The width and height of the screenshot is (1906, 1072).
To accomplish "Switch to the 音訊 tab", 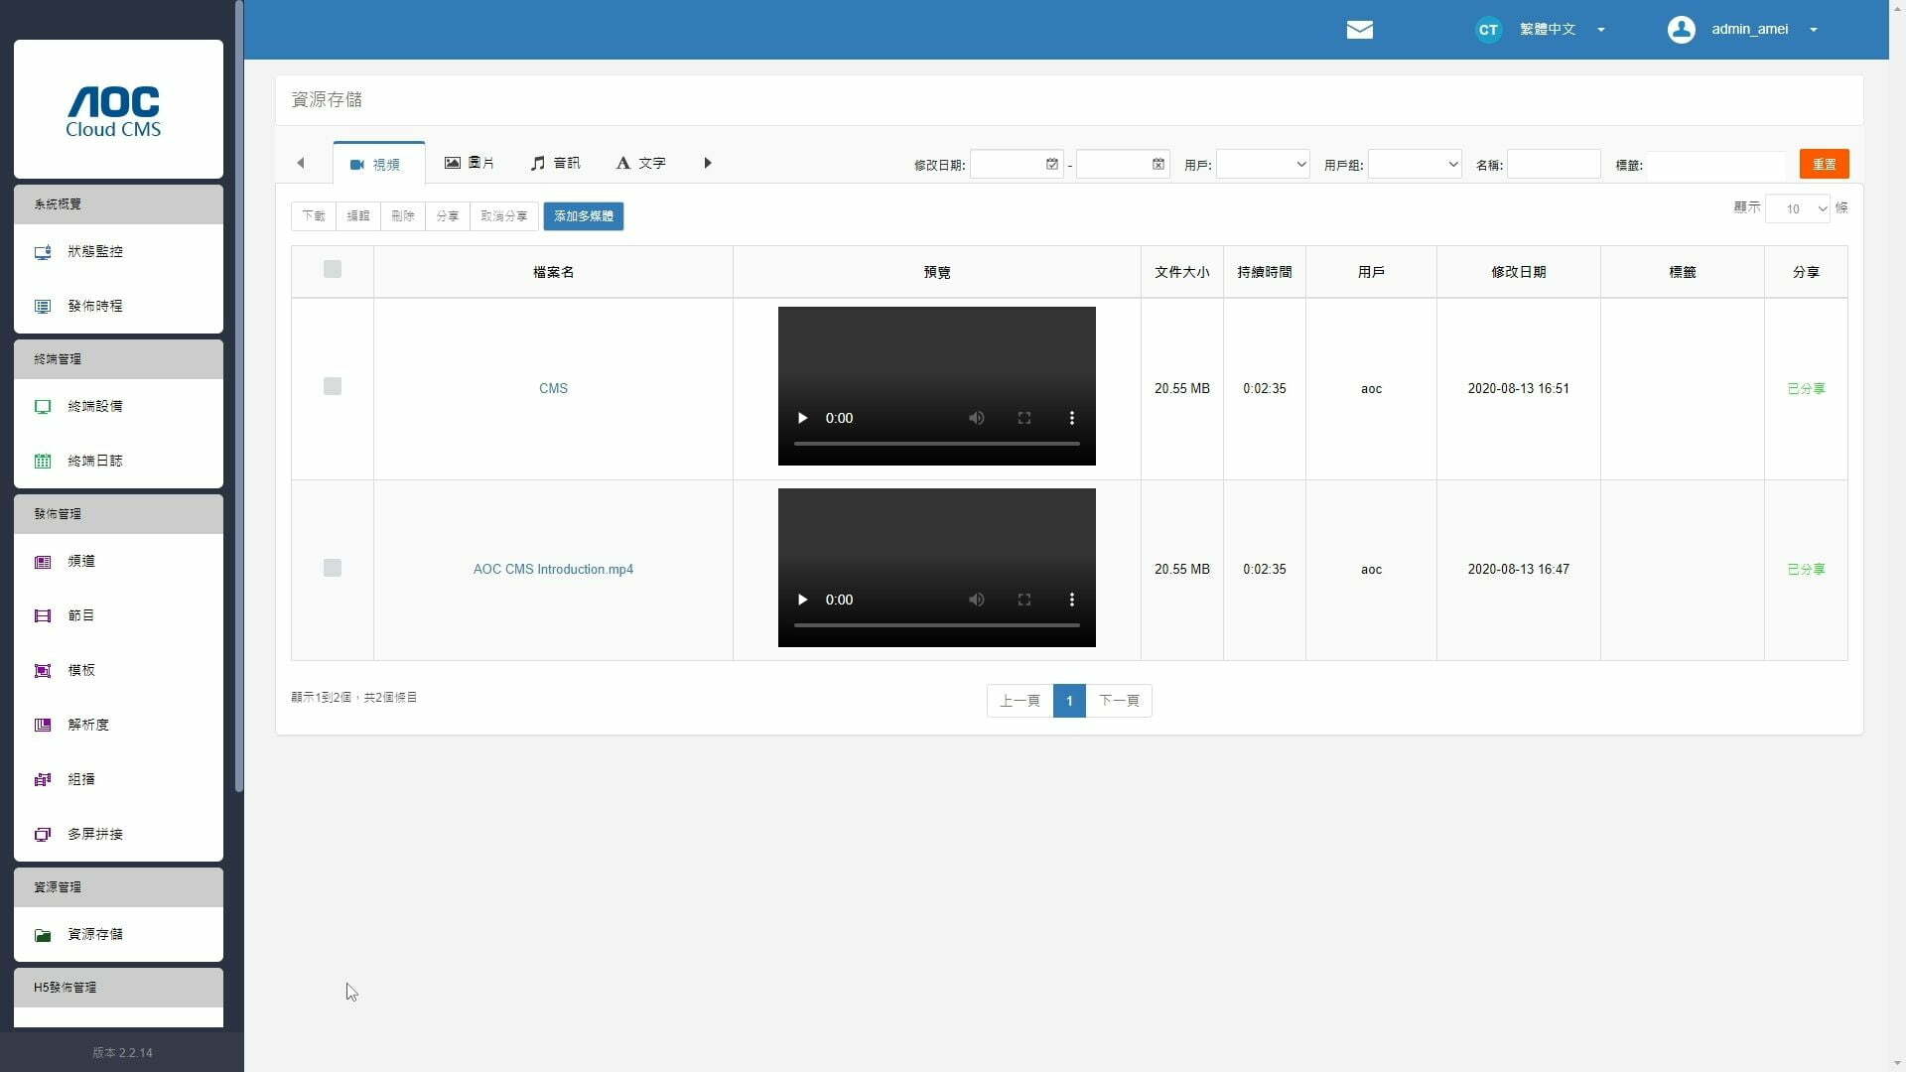I will coord(555,163).
